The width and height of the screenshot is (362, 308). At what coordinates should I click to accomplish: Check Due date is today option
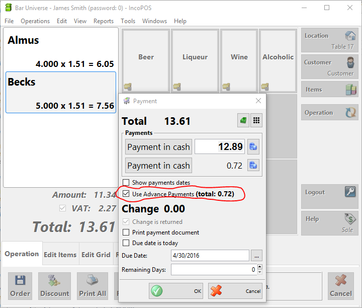point(126,243)
